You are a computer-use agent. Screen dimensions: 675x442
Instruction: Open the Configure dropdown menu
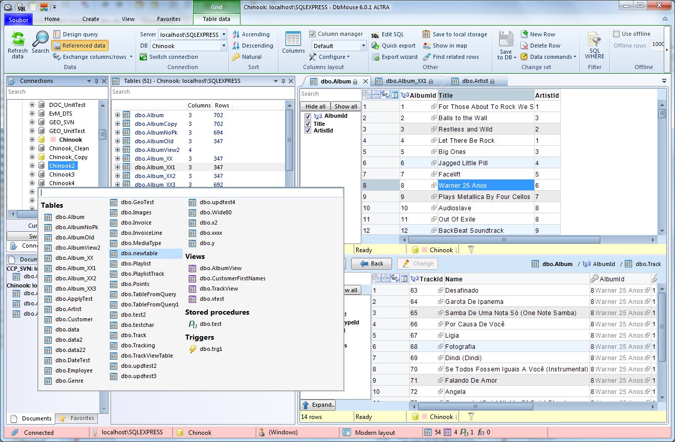click(x=331, y=57)
